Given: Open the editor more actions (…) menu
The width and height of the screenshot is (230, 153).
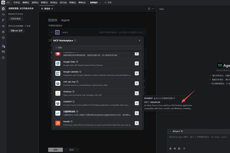Looking at the screenshot, I should tap(153, 9).
